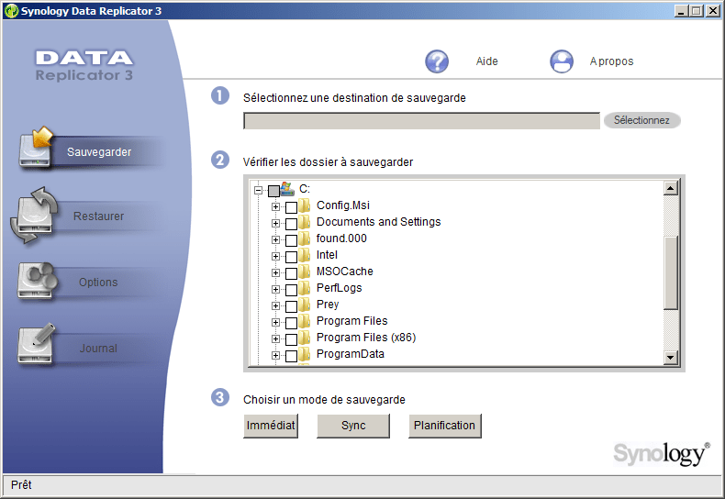Screen dimensions: 725x499
Task: Start an Immédiat backup
Action: tap(271, 426)
